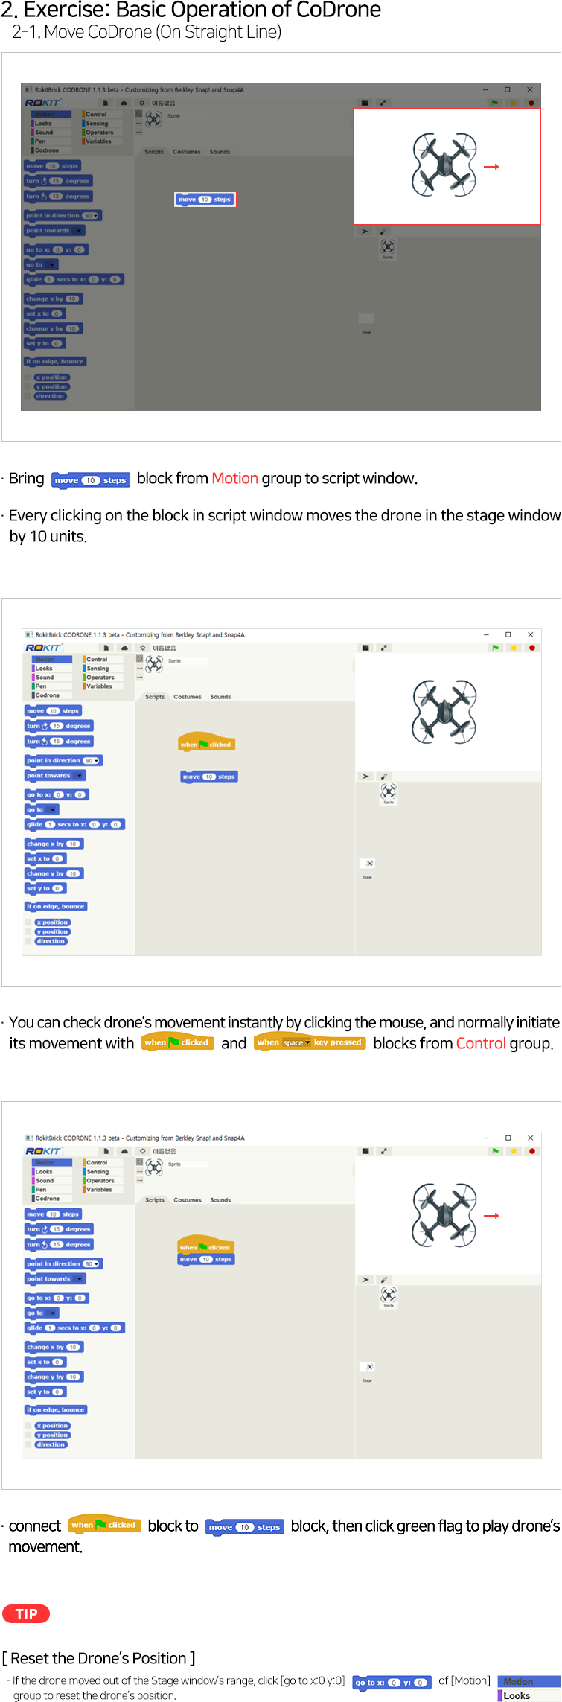Click stage size toggle icon in first screenshot
The height and width of the screenshot is (1702, 562).
365,103
